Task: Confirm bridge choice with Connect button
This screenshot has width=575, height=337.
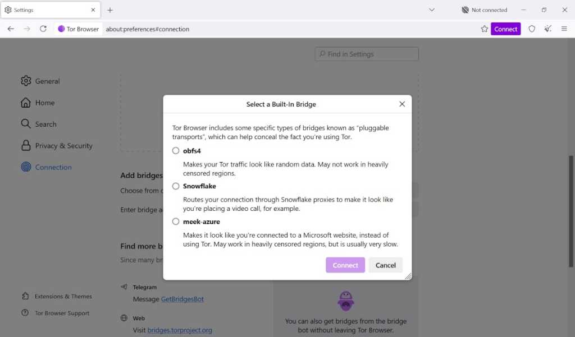Action: click(x=345, y=265)
